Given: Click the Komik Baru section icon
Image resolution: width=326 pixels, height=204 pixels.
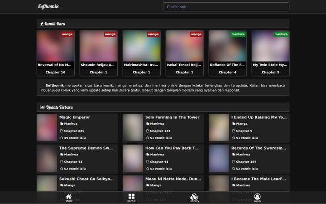Looking at the screenshot, I should pyautogui.click(x=42, y=24).
